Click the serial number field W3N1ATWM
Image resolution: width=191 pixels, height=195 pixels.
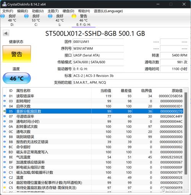pos(98,48)
